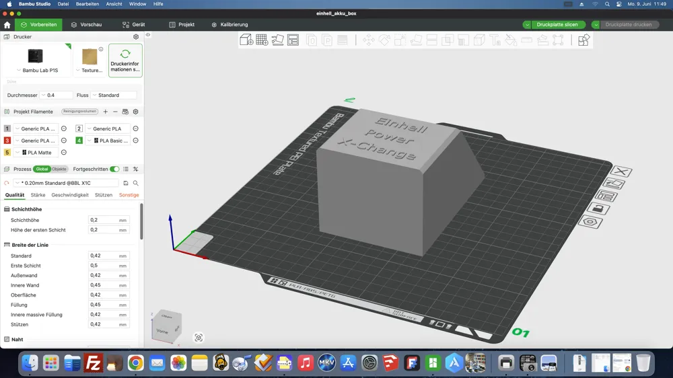Screen dimensions: 673x378
Task: Select the Sonstige settings tab
Action: (129, 195)
